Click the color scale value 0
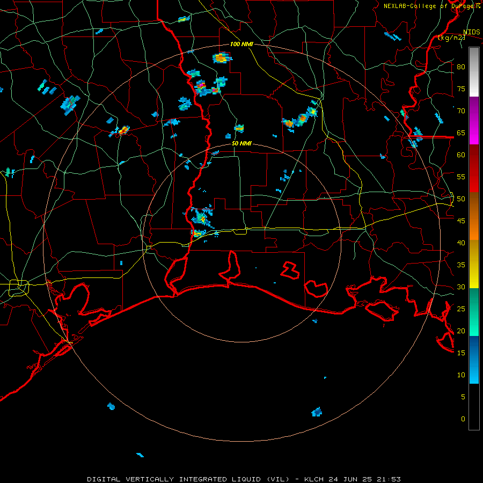This screenshot has height=483, width=483. pyautogui.click(x=463, y=419)
